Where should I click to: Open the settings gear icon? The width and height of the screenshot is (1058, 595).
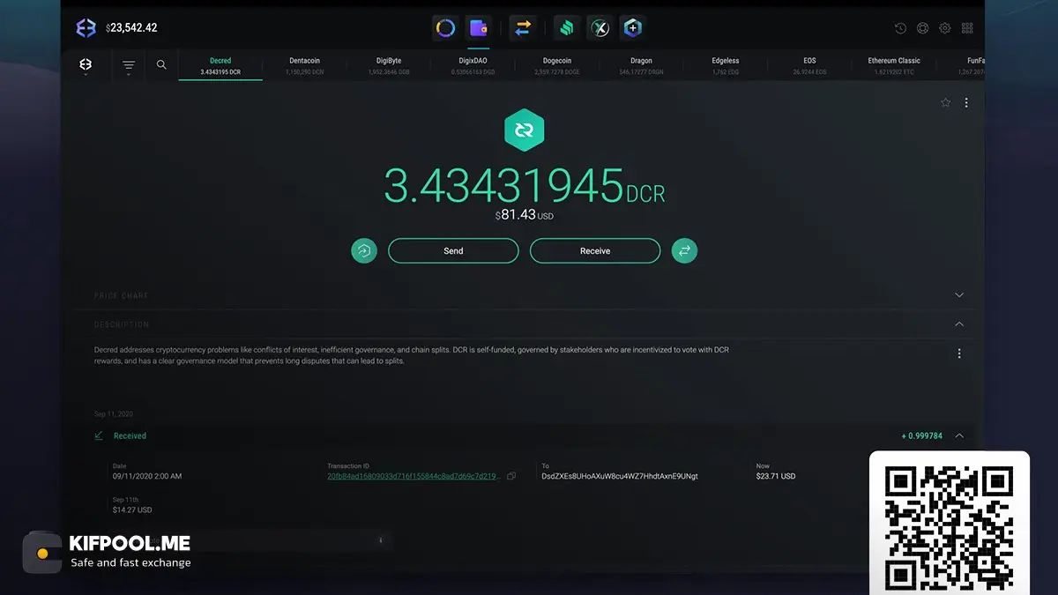coord(944,28)
